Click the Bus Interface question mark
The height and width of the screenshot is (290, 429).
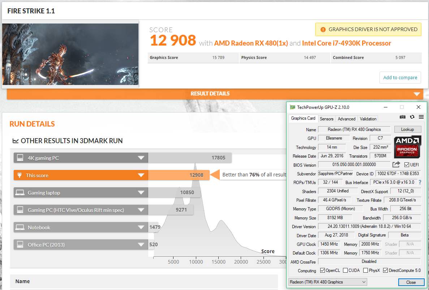click(x=420, y=182)
